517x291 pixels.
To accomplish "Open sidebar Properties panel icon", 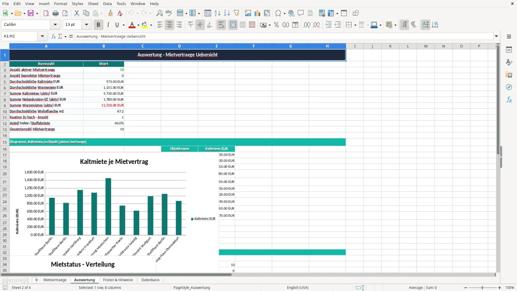I will click(x=509, y=50).
